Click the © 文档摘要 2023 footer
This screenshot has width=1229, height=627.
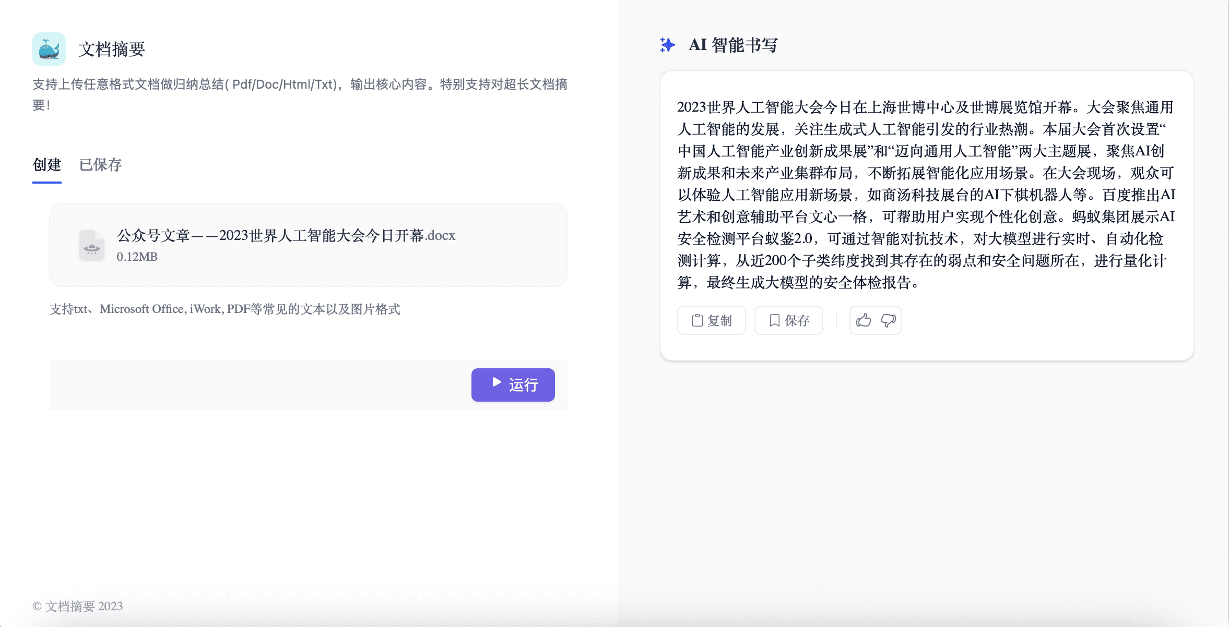coord(77,606)
